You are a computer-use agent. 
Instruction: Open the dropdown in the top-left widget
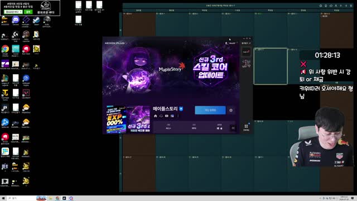coord(13,12)
